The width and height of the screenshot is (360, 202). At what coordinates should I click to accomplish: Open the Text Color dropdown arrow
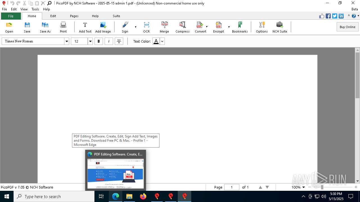click(x=162, y=41)
